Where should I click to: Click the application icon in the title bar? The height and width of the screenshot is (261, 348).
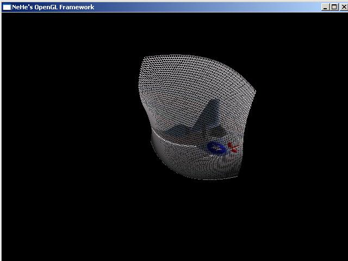coord(7,7)
